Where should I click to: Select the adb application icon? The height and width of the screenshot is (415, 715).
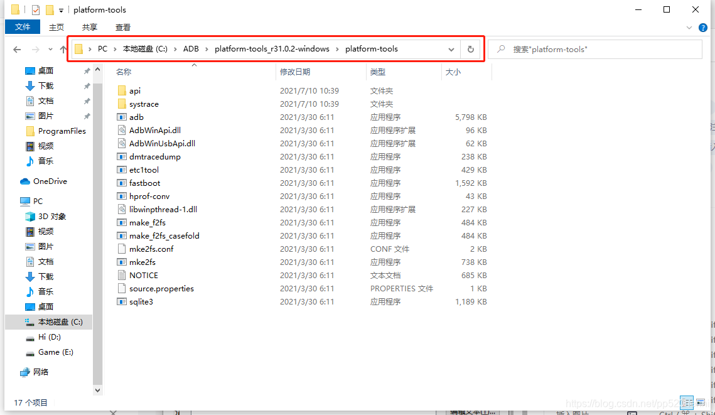(x=122, y=117)
